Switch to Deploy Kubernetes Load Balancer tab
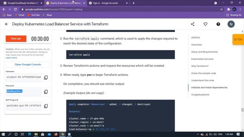 point(65,3)
